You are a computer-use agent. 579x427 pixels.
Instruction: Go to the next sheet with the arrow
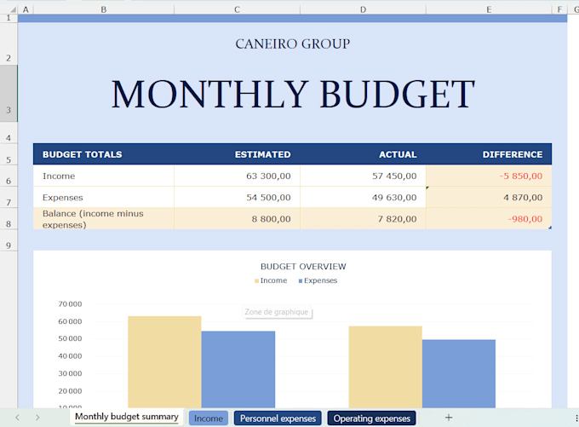pyautogui.click(x=37, y=418)
